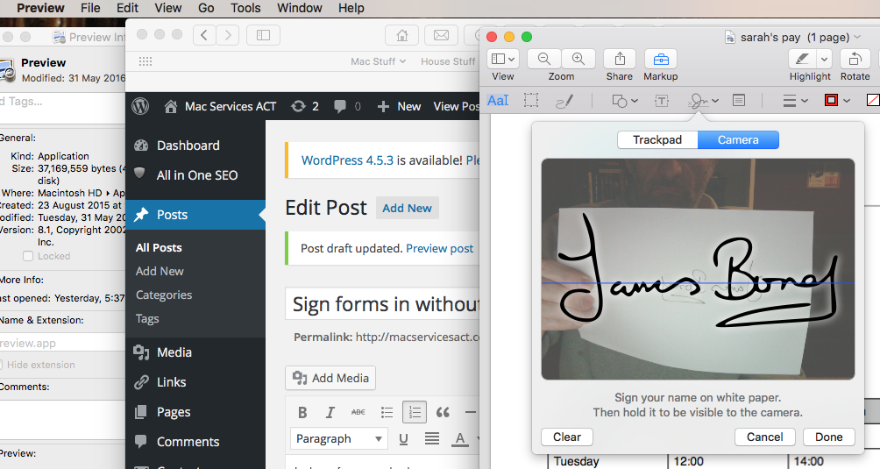The height and width of the screenshot is (469, 880).
Task: Select the Note tool in markup bar
Action: click(739, 101)
